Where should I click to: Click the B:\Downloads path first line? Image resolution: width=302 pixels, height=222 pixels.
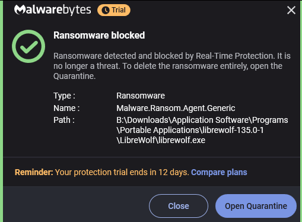pos(202,120)
